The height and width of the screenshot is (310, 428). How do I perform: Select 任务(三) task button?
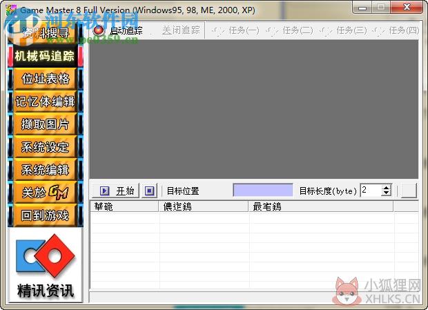tap(343, 30)
